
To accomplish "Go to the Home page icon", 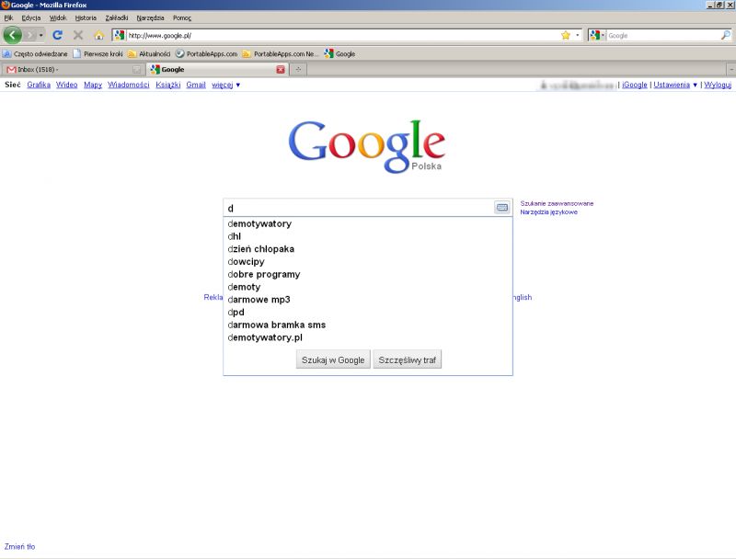I will [x=98, y=35].
